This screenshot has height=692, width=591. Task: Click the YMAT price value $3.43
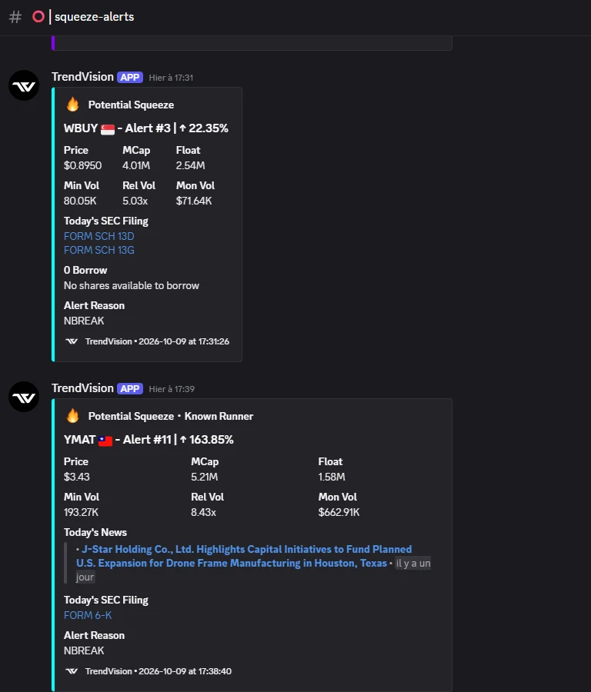(76, 477)
